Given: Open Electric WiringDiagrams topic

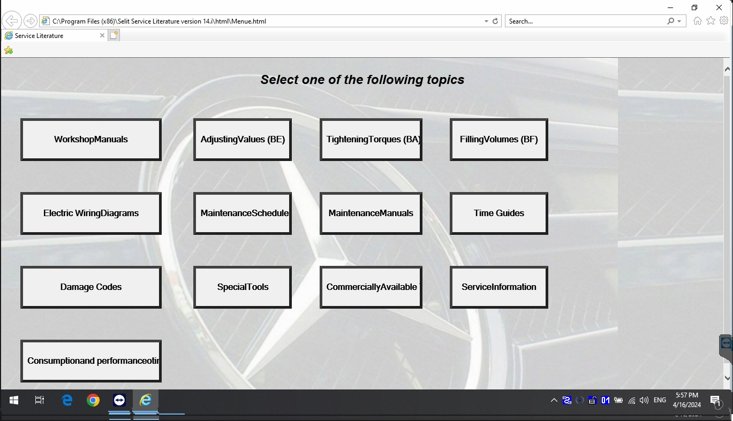Looking at the screenshot, I should coord(91,213).
